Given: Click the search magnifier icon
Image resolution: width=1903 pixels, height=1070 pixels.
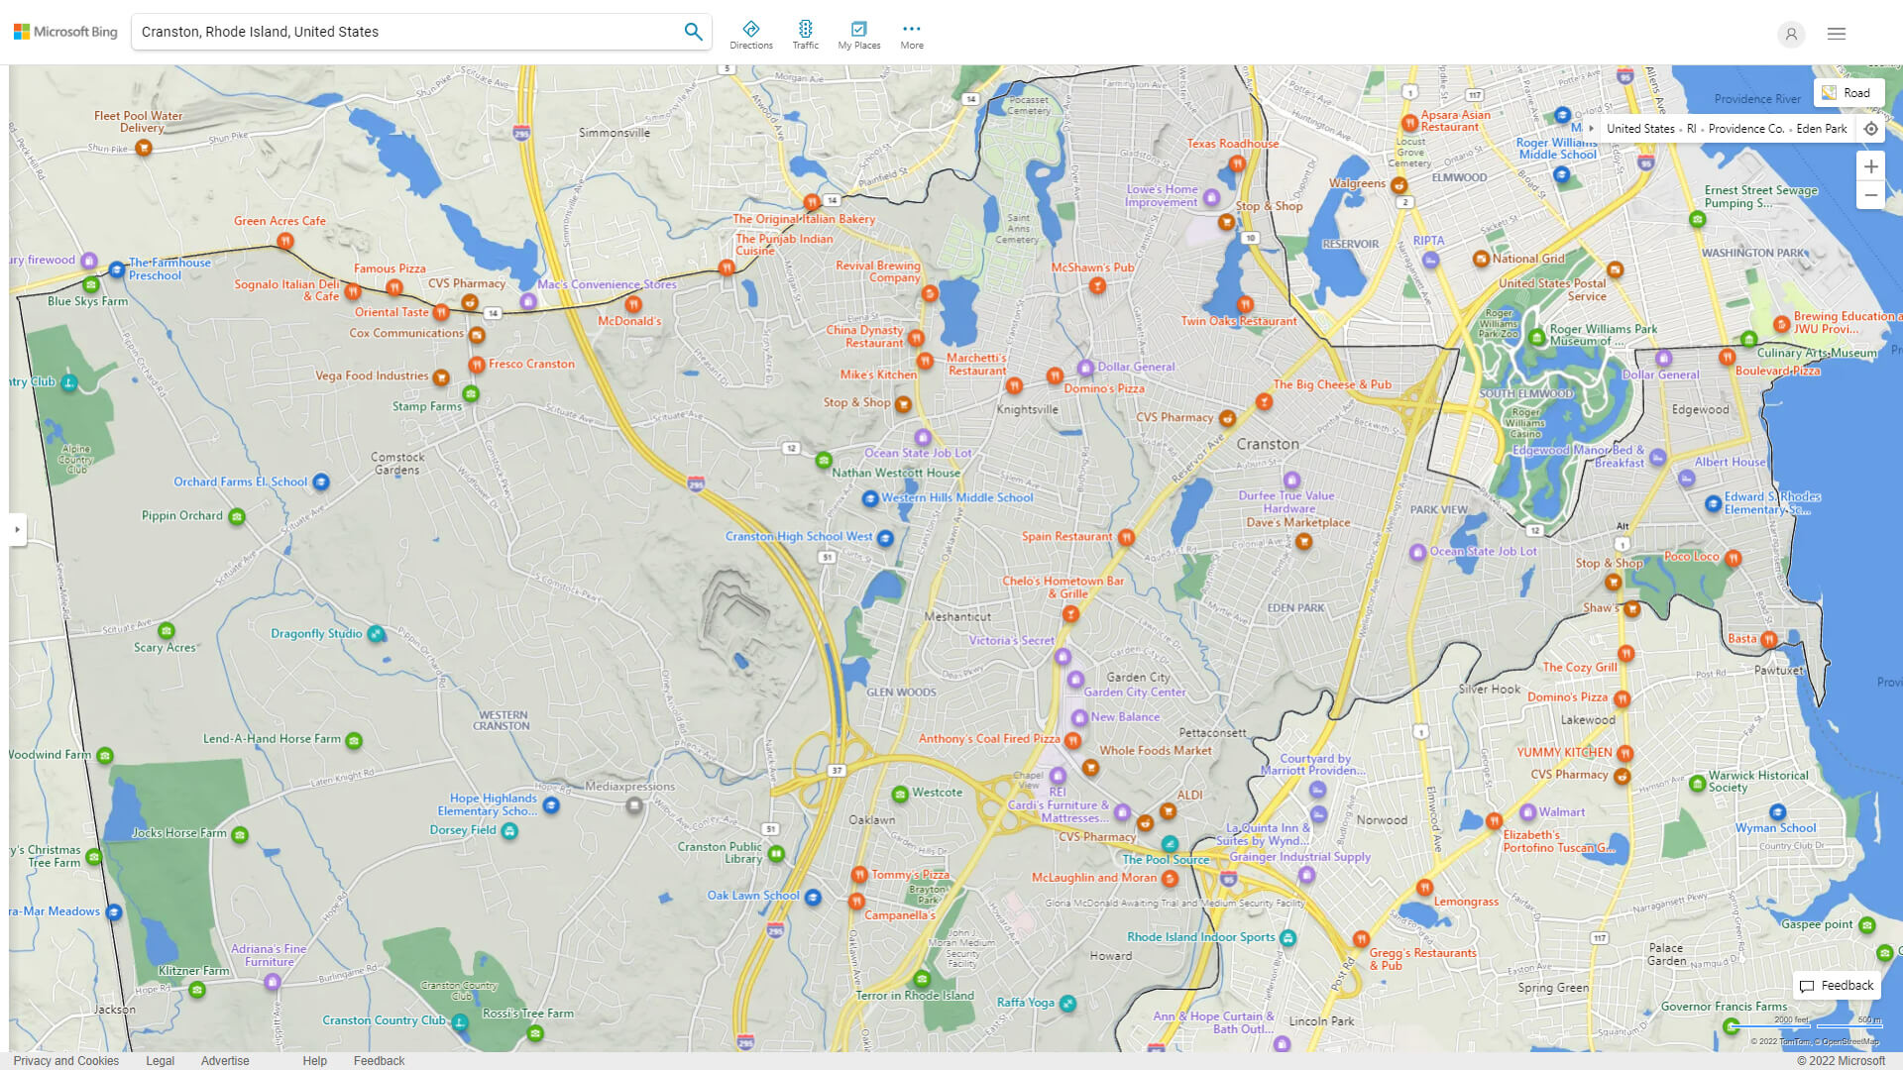Looking at the screenshot, I should pyautogui.click(x=693, y=31).
